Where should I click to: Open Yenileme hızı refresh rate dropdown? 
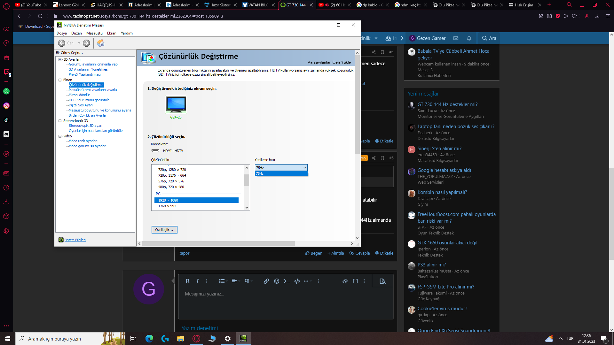pyautogui.click(x=281, y=168)
